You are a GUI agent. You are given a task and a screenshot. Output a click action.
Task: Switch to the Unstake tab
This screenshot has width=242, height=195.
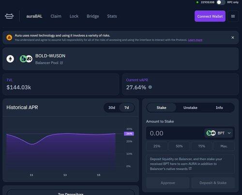point(190,107)
